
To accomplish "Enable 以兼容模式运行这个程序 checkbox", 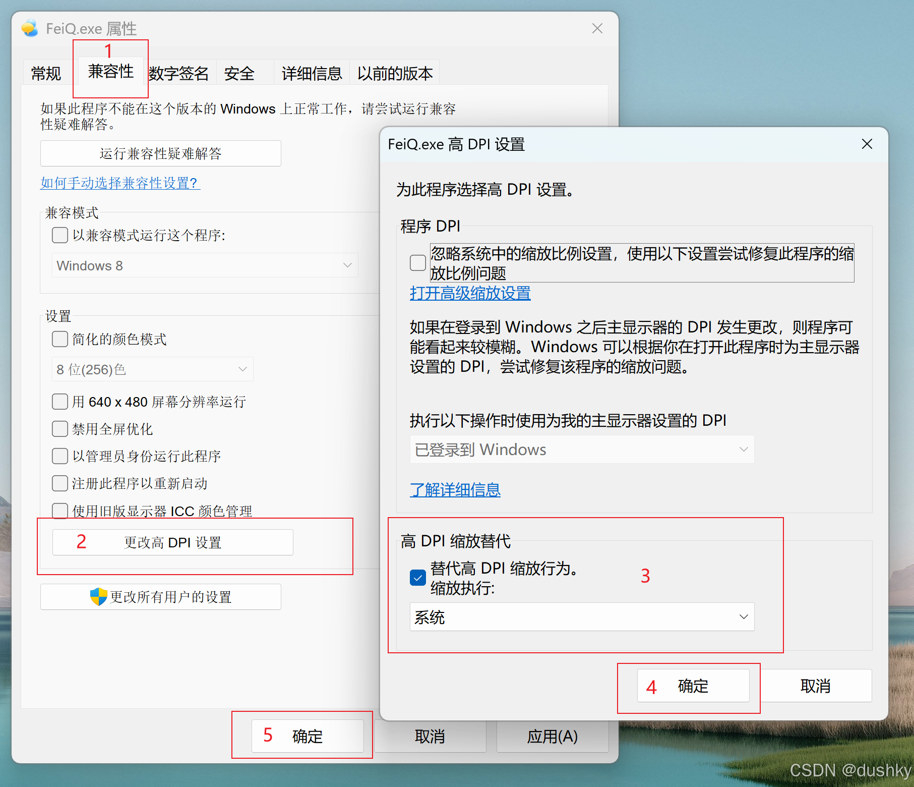I will tap(60, 235).
